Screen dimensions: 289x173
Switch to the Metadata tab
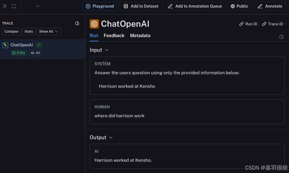pyautogui.click(x=140, y=35)
